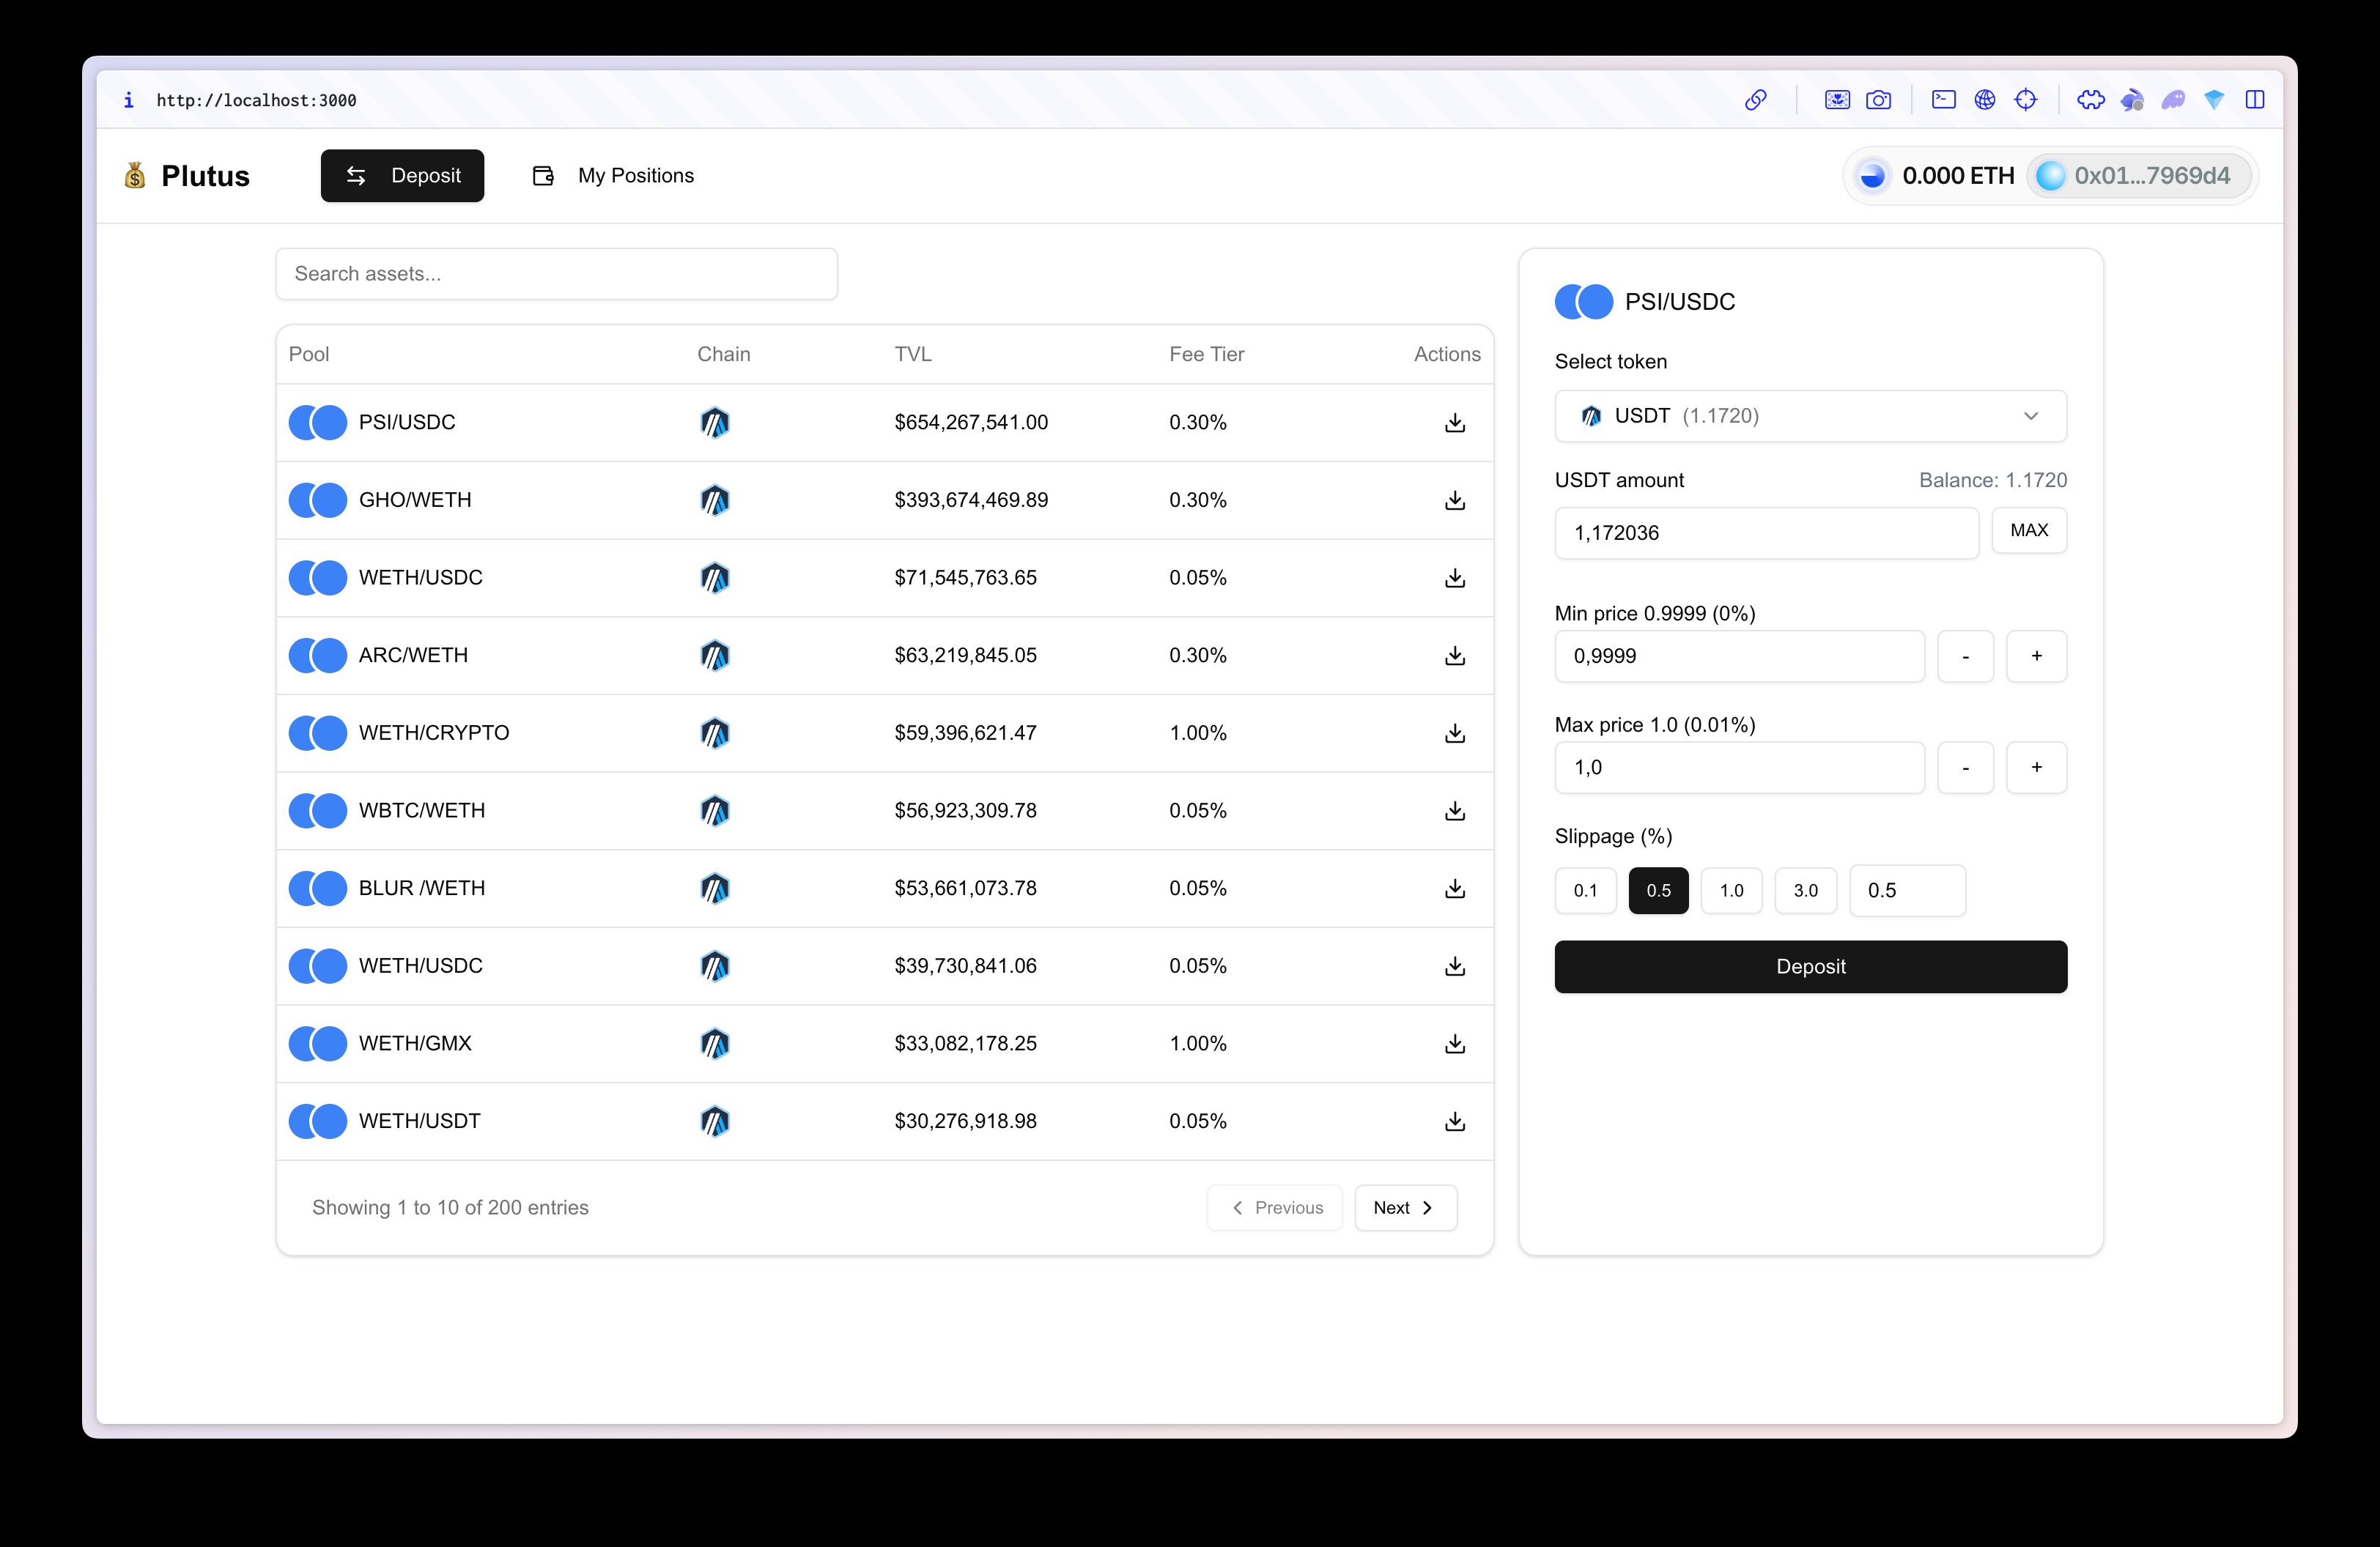The width and height of the screenshot is (2380, 1547).
Task: Click the deposit icon for WETH/USDC $71,545,763.65 row
Action: click(x=1455, y=578)
